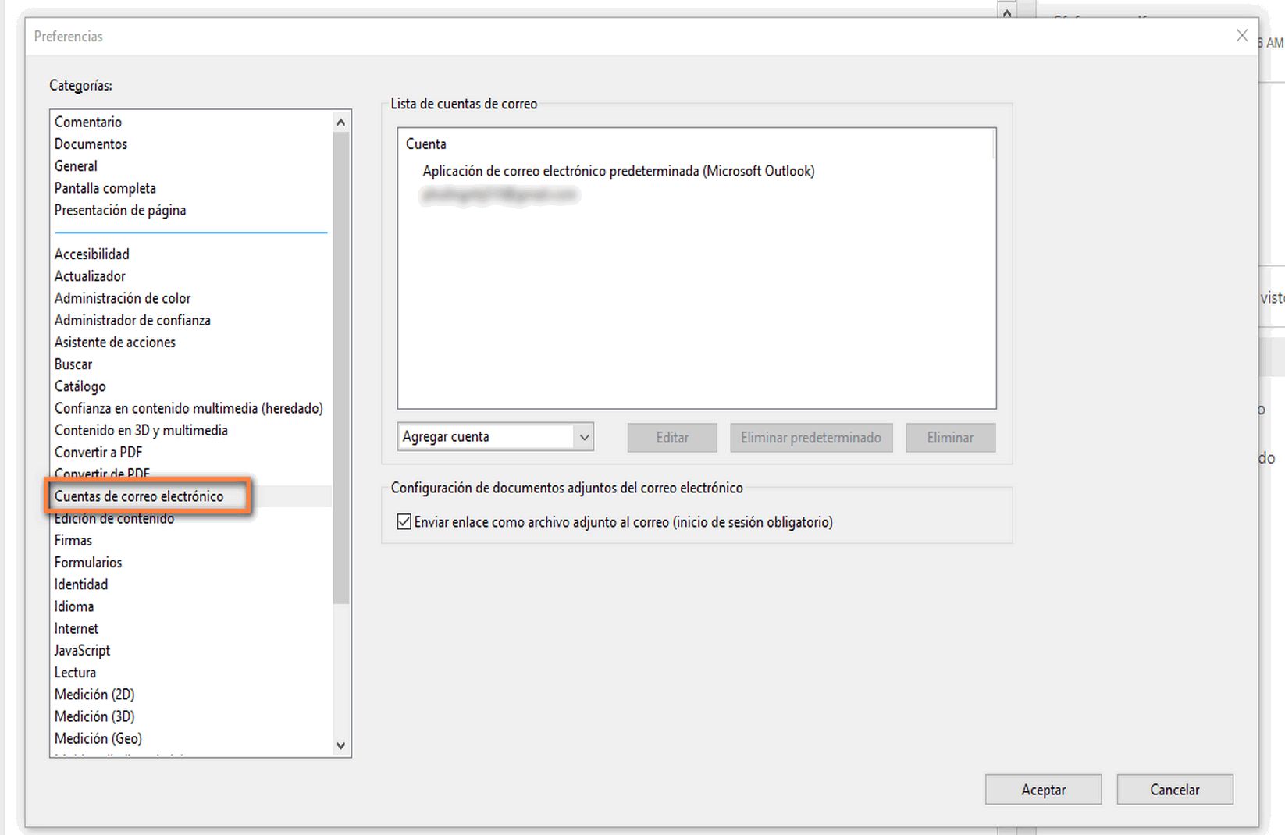The height and width of the screenshot is (835, 1285).
Task: Click the Editar button
Action: (x=672, y=438)
